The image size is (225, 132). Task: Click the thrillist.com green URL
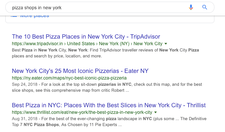click(x=82, y=112)
